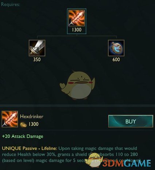This screenshot has height=170, width=155.
Task: Open the 3DMGAME logo watermark
Action: [x=127, y=163]
